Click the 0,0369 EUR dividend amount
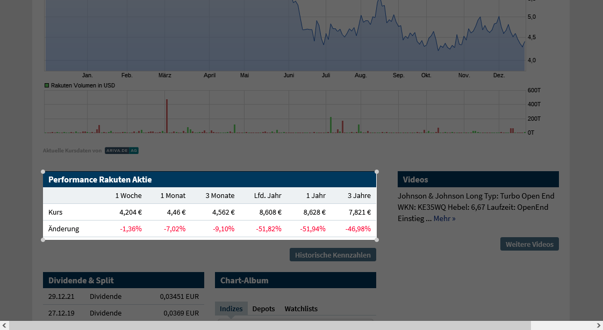Viewport: 603px width, 330px height. point(181,313)
